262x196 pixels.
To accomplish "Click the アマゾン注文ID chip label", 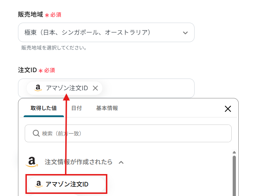I will pyautogui.click(x=66, y=88).
